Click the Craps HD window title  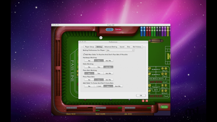[111, 25]
